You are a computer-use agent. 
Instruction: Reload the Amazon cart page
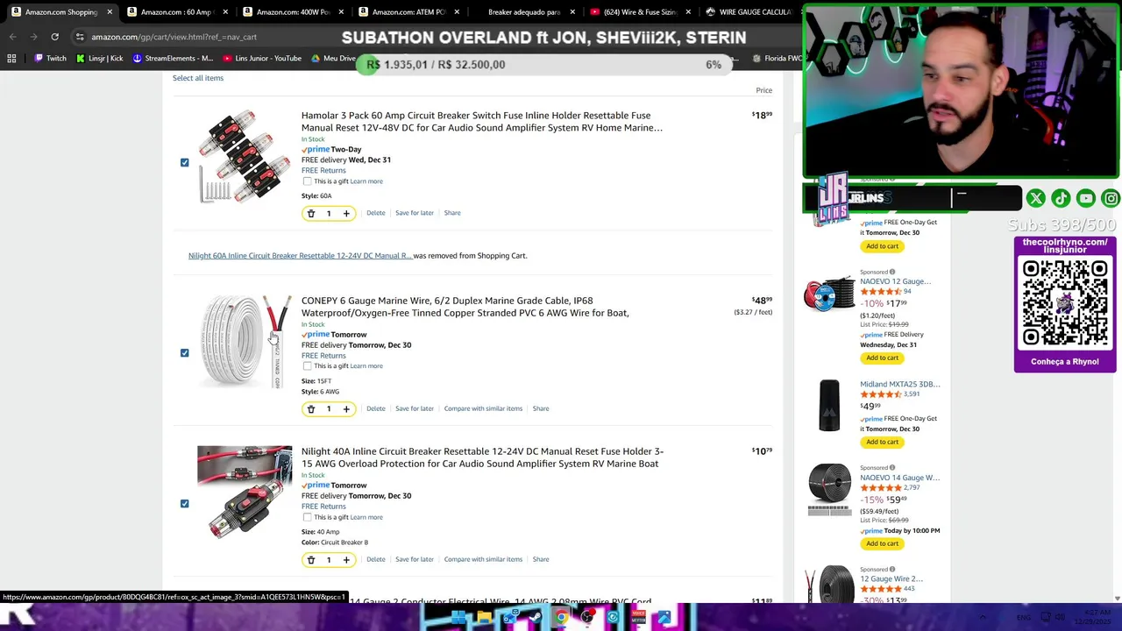coord(54,37)
